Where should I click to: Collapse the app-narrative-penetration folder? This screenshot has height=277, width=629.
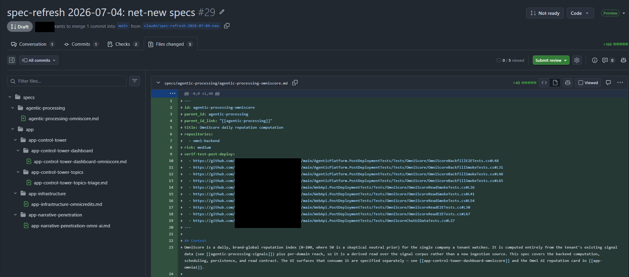[15, 215]
